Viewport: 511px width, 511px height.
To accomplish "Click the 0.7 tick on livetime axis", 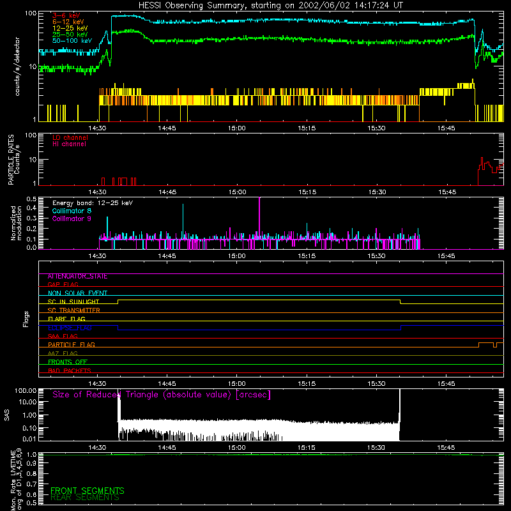I will coord(31,484).
